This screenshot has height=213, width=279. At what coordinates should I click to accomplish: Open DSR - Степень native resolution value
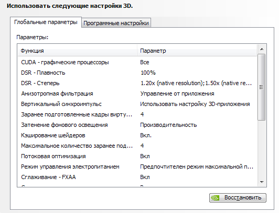(x=196, y=83)
